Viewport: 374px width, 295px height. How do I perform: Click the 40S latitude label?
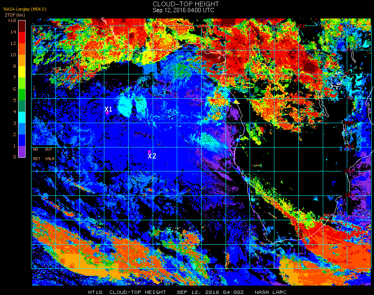tap(350, 268)
